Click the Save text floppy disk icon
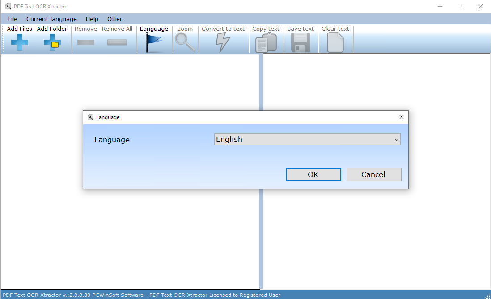491x299 pixels. click(301, 43)
